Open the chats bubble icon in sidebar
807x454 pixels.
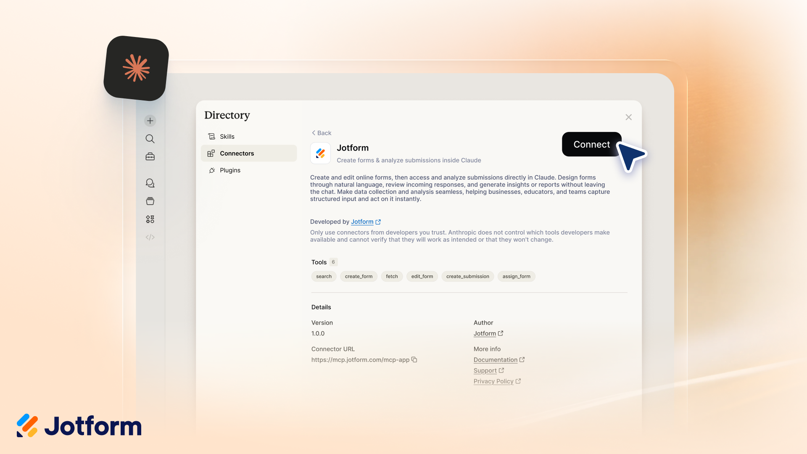(150, 183)
